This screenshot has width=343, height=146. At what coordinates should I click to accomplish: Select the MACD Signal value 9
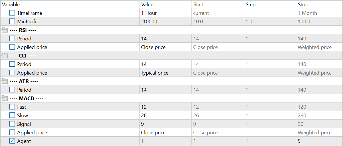coord(166,124)
